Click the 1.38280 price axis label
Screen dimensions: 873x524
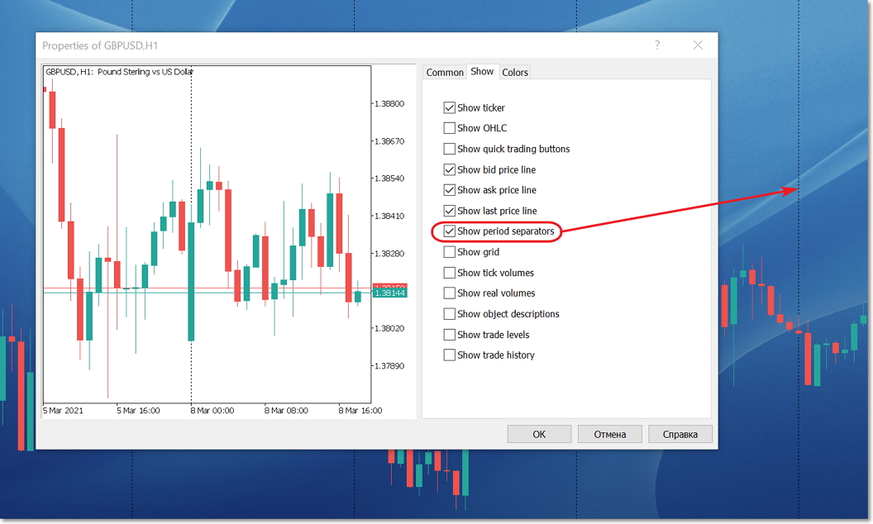(x=389, y=254)
